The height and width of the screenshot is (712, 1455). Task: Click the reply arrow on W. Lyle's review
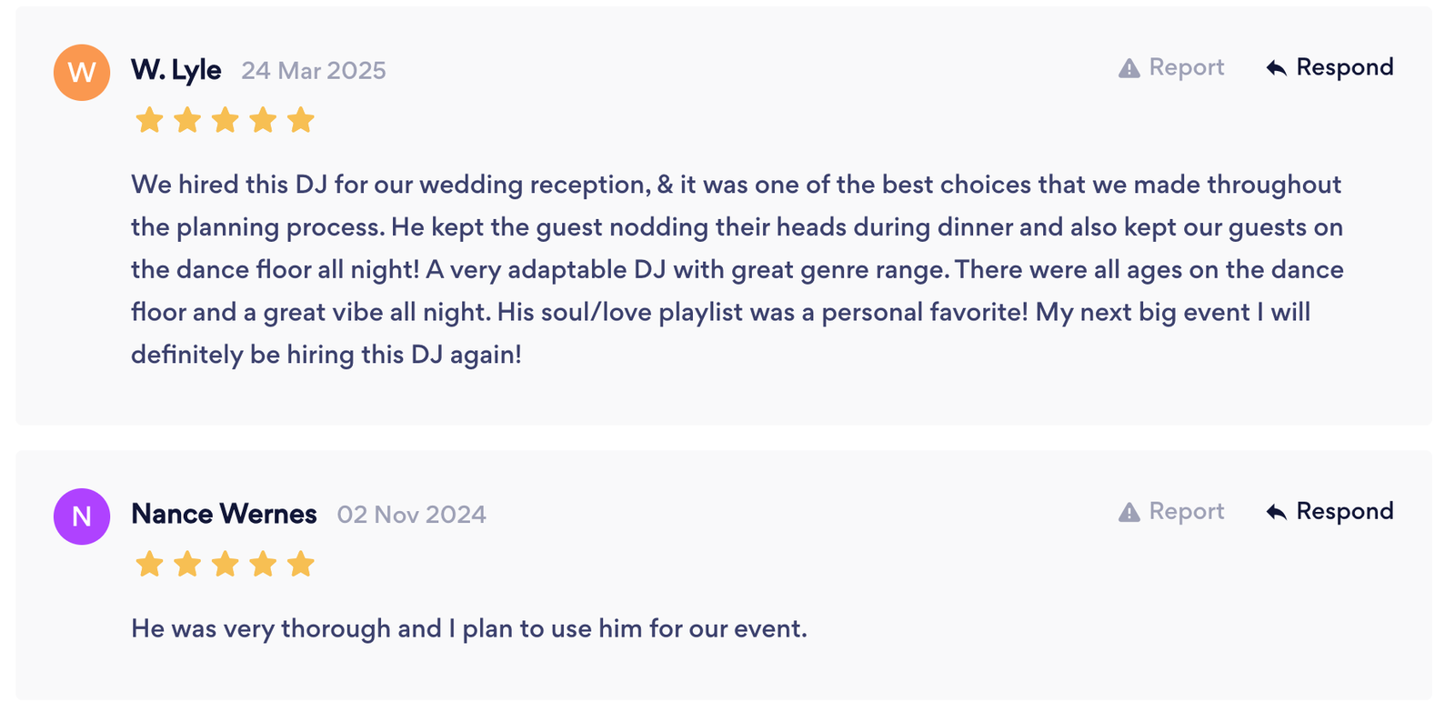1276,68
